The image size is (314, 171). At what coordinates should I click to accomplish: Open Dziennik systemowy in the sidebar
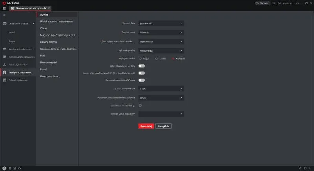point(18,80)
